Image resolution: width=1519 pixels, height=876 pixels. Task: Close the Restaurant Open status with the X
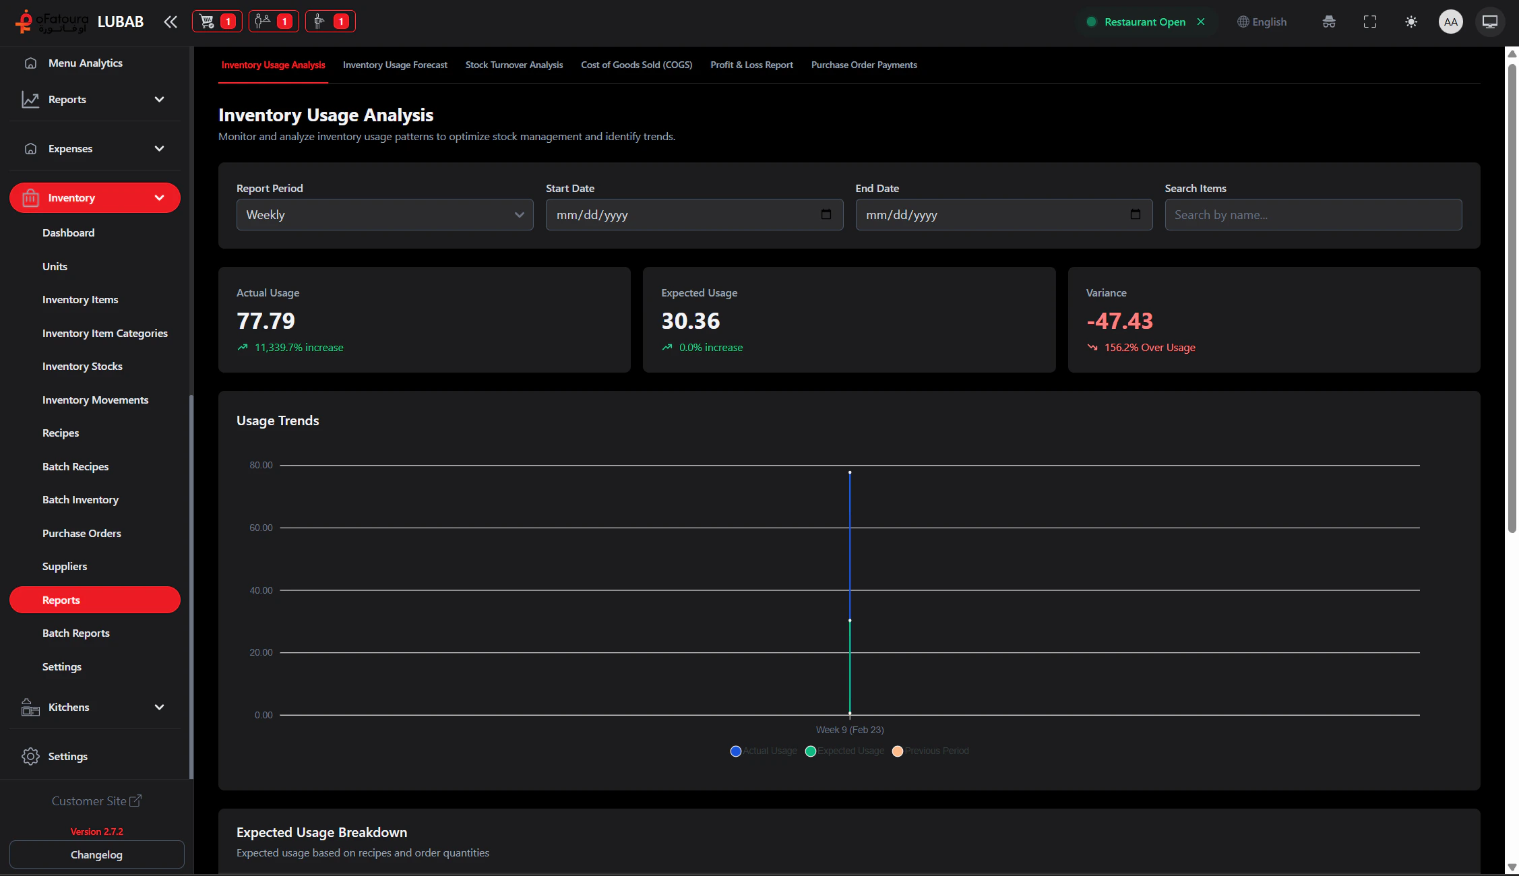[1201, 22]
